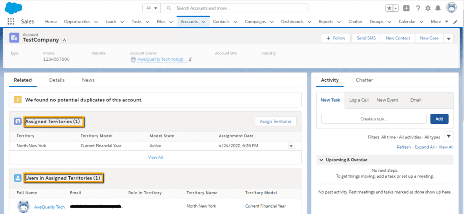
Task: Open the search scope All dropdown
Action: (151, 8)
